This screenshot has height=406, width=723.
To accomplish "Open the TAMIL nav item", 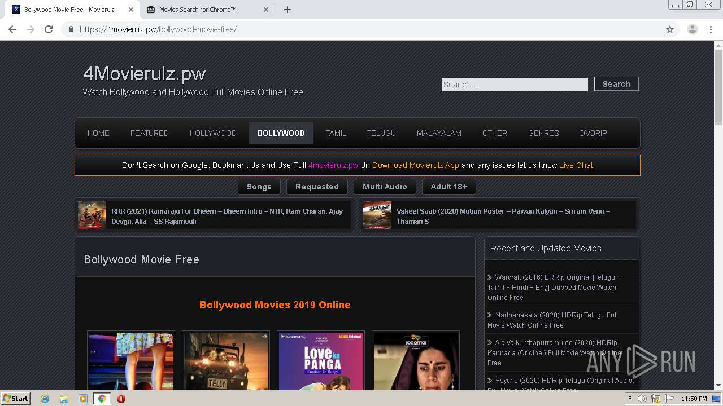I will [x=336, y=133].
